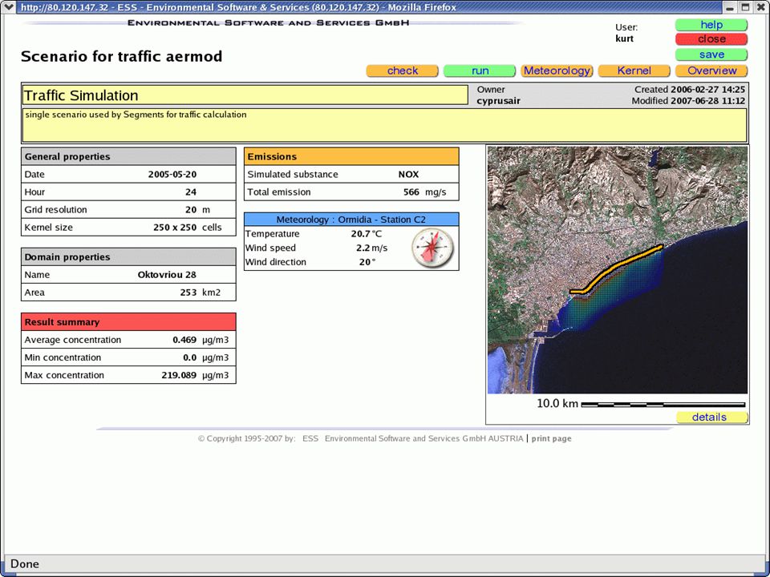The width and height of the screenshot is (770, 577).
Task: Select the Date value 2005-05-20
Action: tap(172, 174)
